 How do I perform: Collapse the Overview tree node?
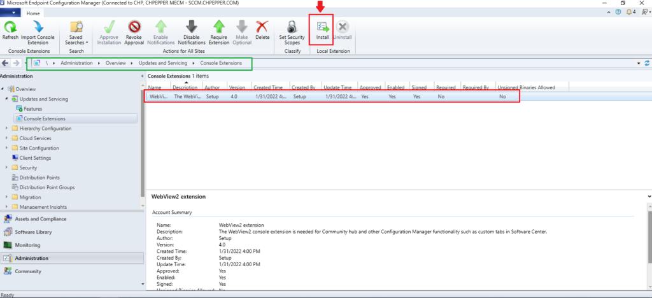coord(3,89)
